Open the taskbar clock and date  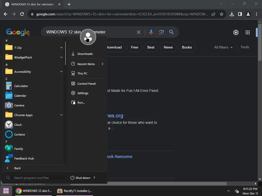coord(250,191)
